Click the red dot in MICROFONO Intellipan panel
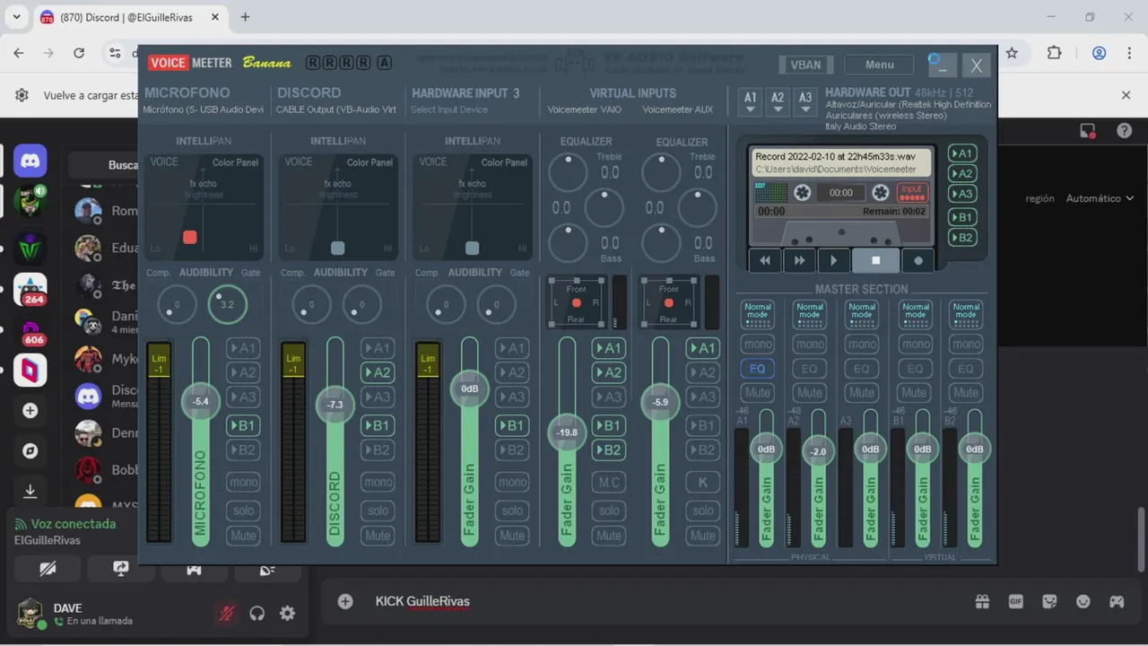 point(189,237)
